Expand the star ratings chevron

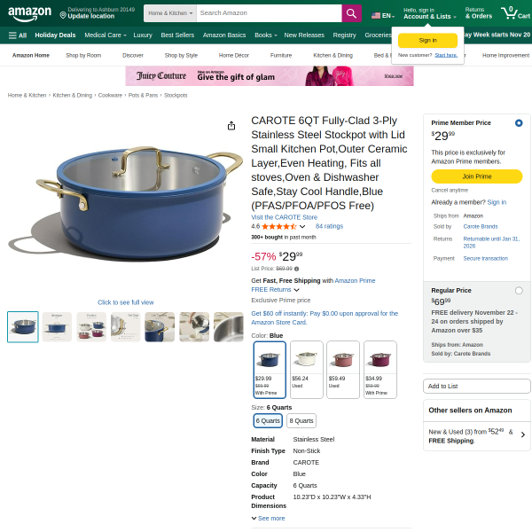(302, 226)
